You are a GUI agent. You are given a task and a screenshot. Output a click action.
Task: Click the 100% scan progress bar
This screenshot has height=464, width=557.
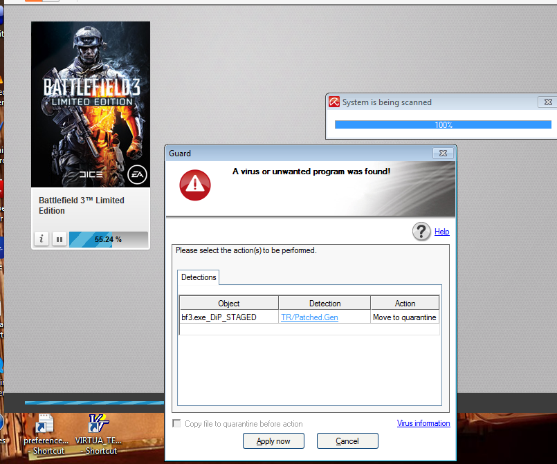point(443,124)
